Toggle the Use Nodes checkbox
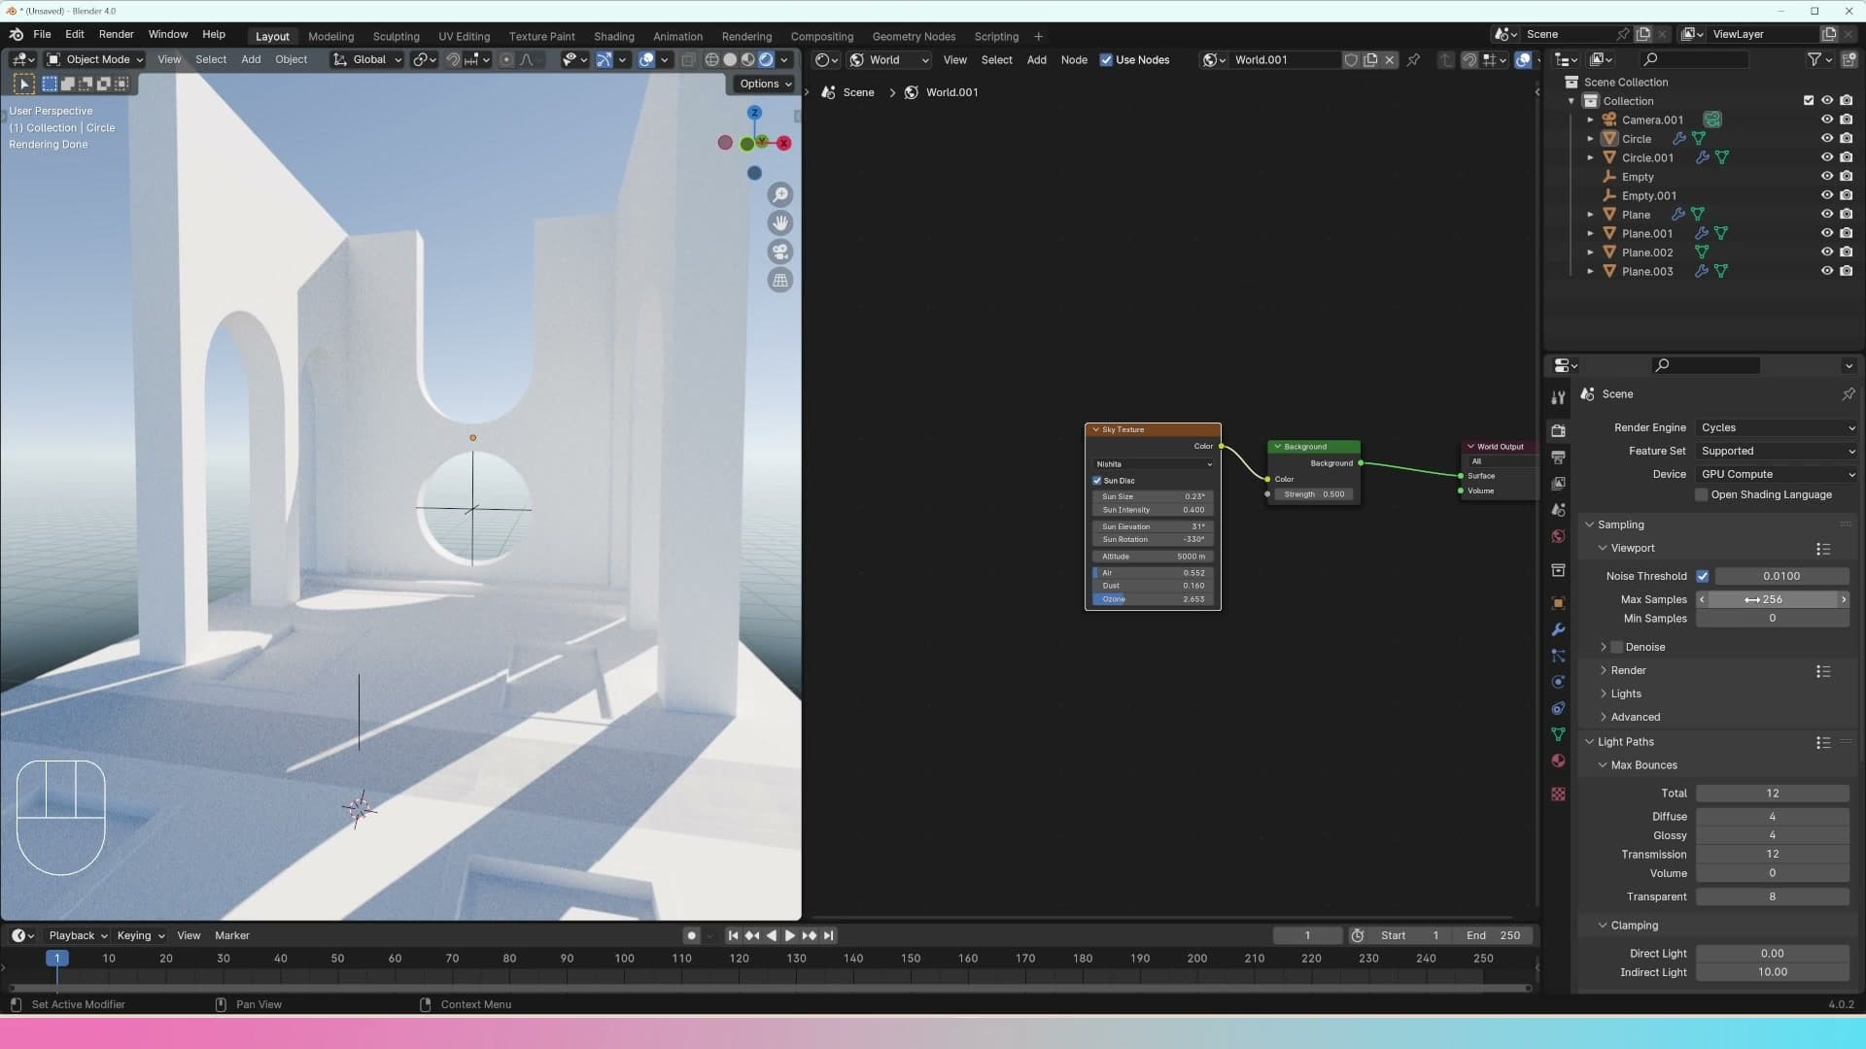This screenshot has height=1049, width=1866. (x=1106, y=60)
